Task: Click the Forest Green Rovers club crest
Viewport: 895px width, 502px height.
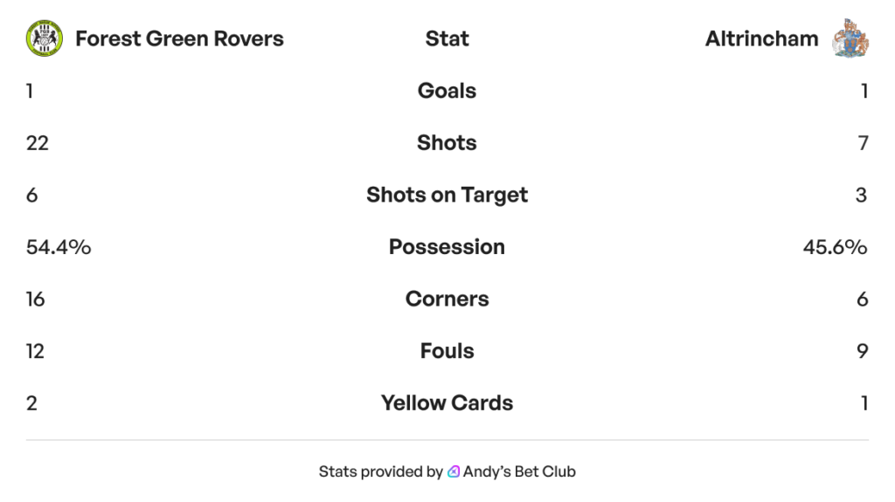Action: pyautogui.click(x=44, y=38)
